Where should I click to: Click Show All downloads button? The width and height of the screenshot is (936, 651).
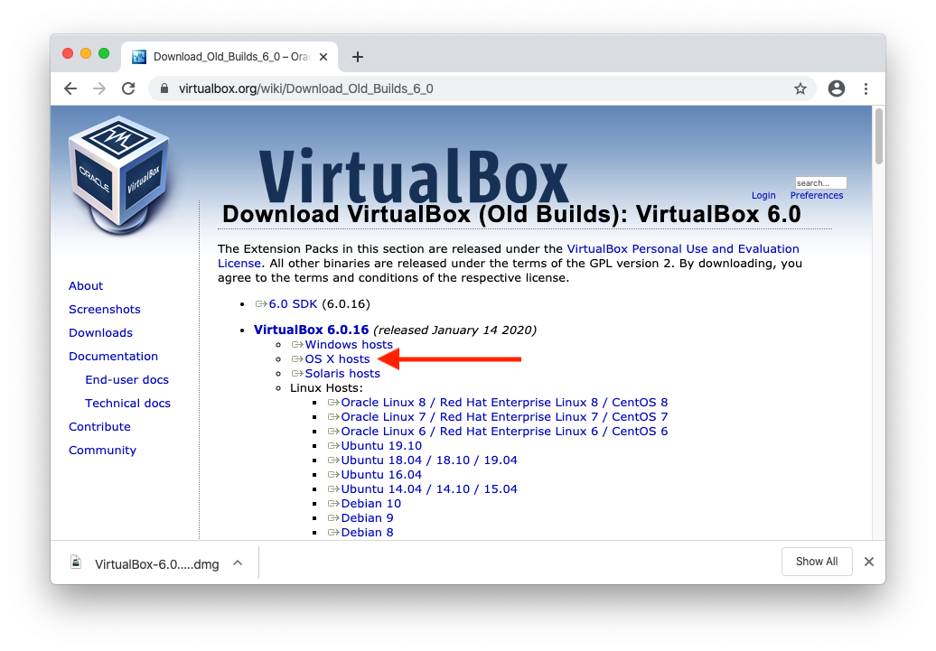[817, 562]
